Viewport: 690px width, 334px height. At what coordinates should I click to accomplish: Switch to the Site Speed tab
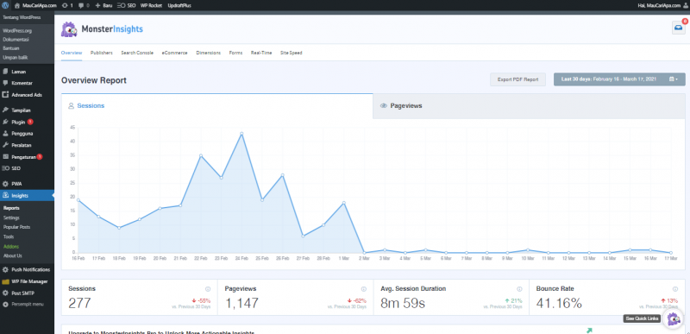(x=292, y=53)
